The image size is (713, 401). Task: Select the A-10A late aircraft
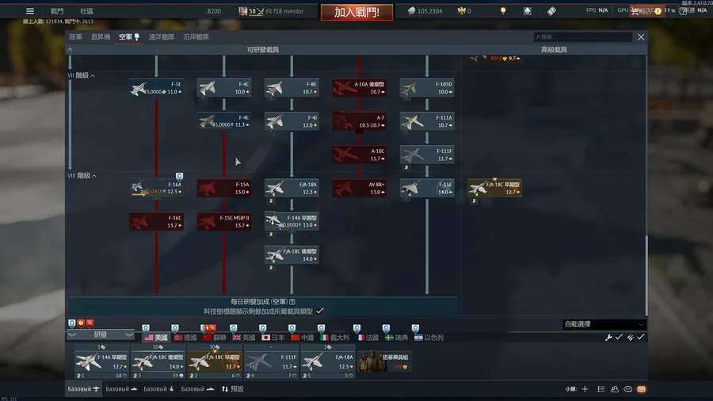359,88
